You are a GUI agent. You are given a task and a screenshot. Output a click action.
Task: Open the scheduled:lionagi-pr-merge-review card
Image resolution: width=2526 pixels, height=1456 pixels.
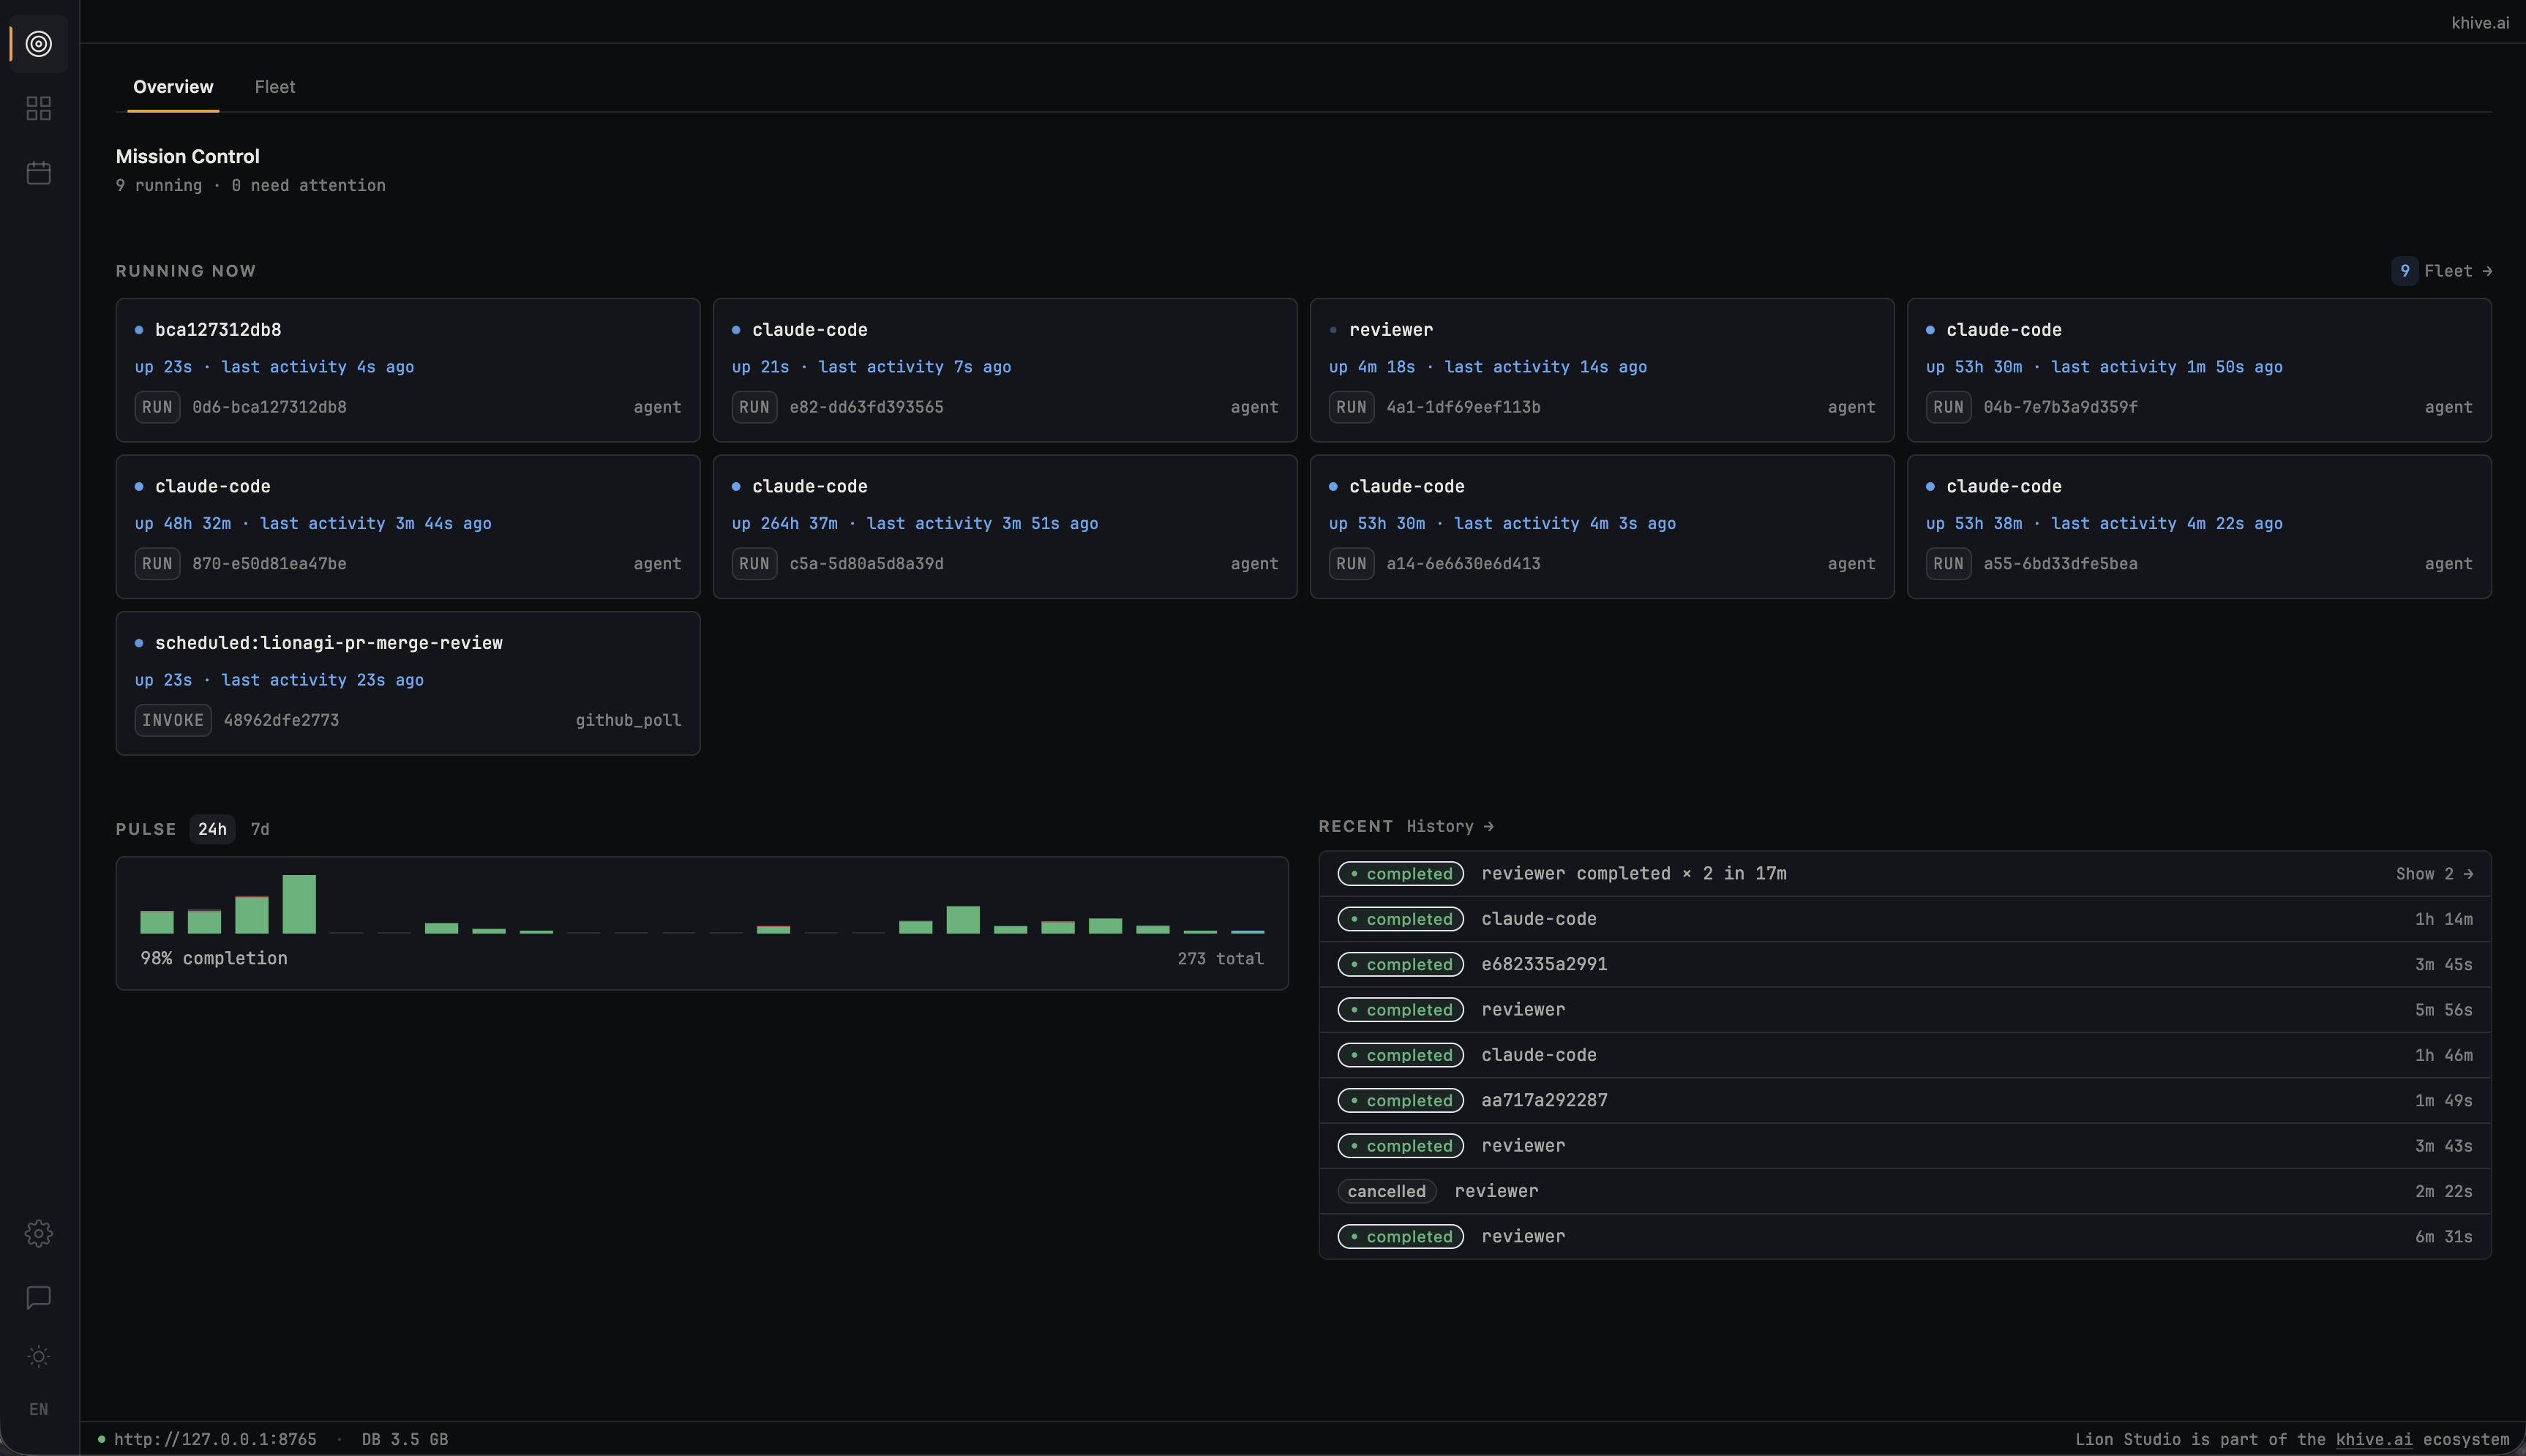click(x=408, y=683)
